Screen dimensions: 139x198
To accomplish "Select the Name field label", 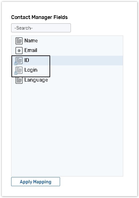I will coord(31,41).
